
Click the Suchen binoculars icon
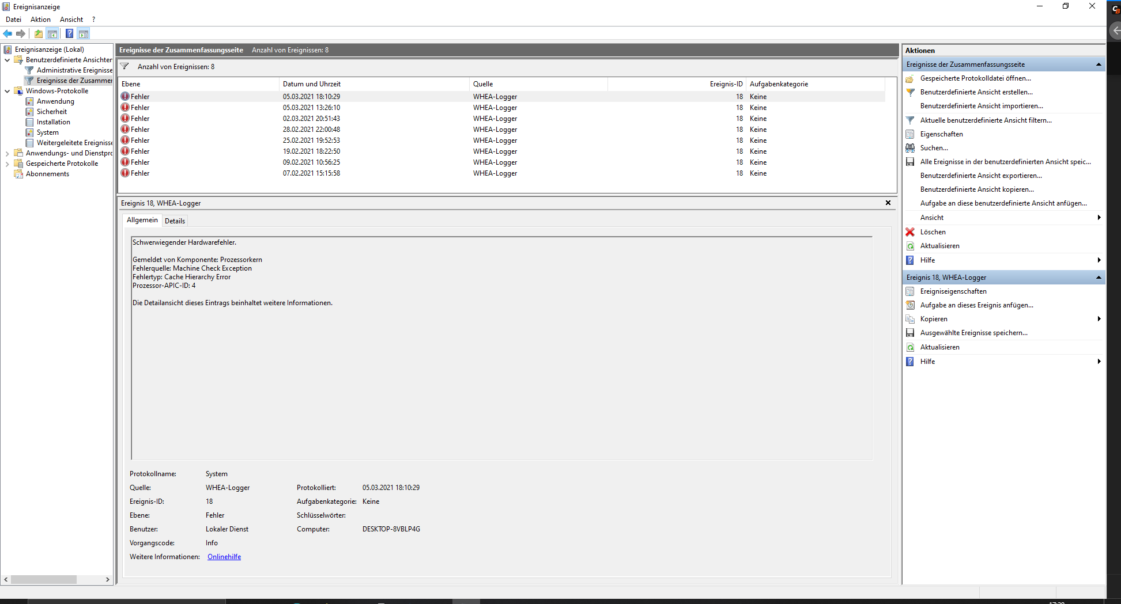pos(910,148)
